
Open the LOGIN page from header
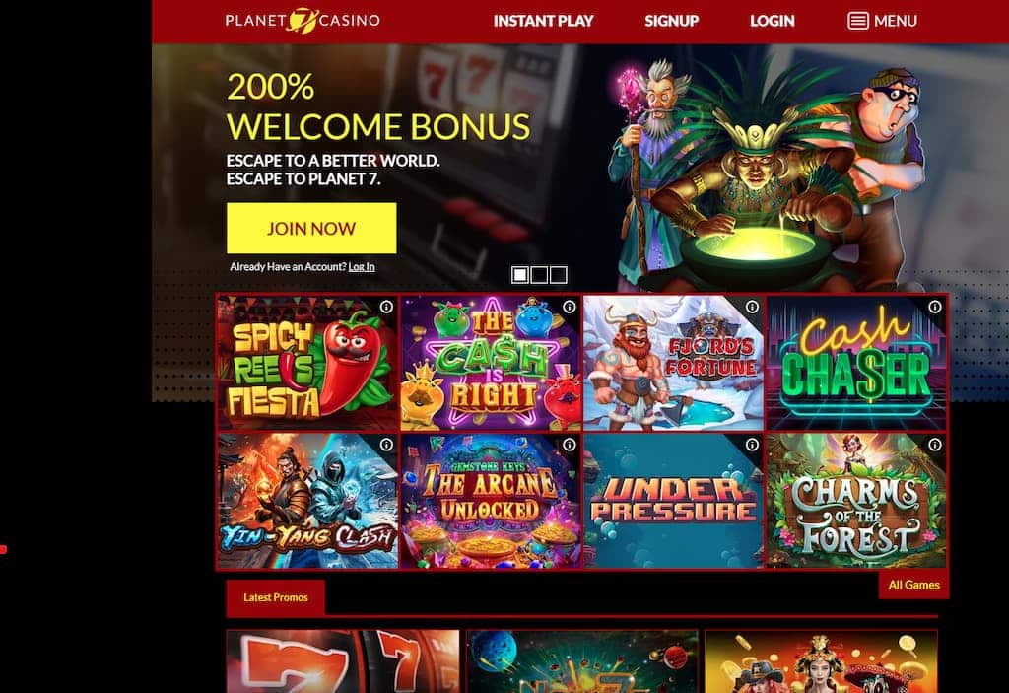[772, 21]
